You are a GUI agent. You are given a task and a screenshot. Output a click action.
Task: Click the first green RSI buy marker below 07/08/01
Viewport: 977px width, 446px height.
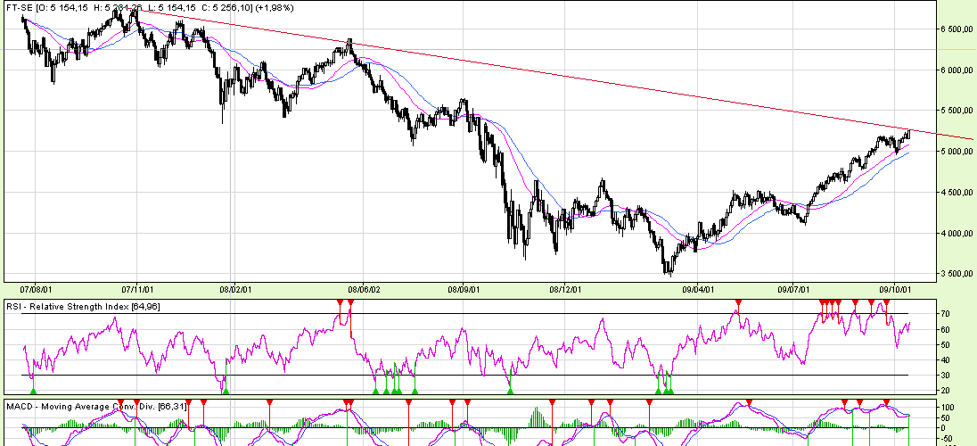[x=34, y=391]
